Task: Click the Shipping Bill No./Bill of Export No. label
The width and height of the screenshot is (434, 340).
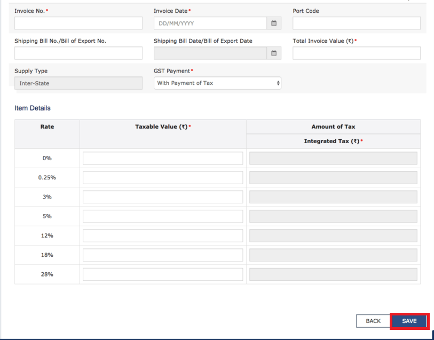Action: (60, 41)
